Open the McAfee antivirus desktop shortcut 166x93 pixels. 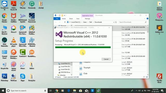(x=13, y=18)
